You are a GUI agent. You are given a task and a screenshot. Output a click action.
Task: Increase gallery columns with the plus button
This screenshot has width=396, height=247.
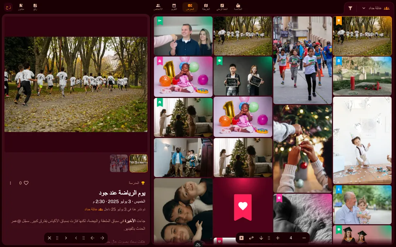[x=278, y=238]
